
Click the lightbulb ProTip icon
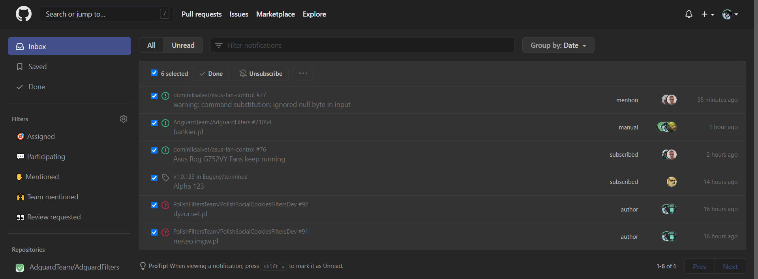143,266
